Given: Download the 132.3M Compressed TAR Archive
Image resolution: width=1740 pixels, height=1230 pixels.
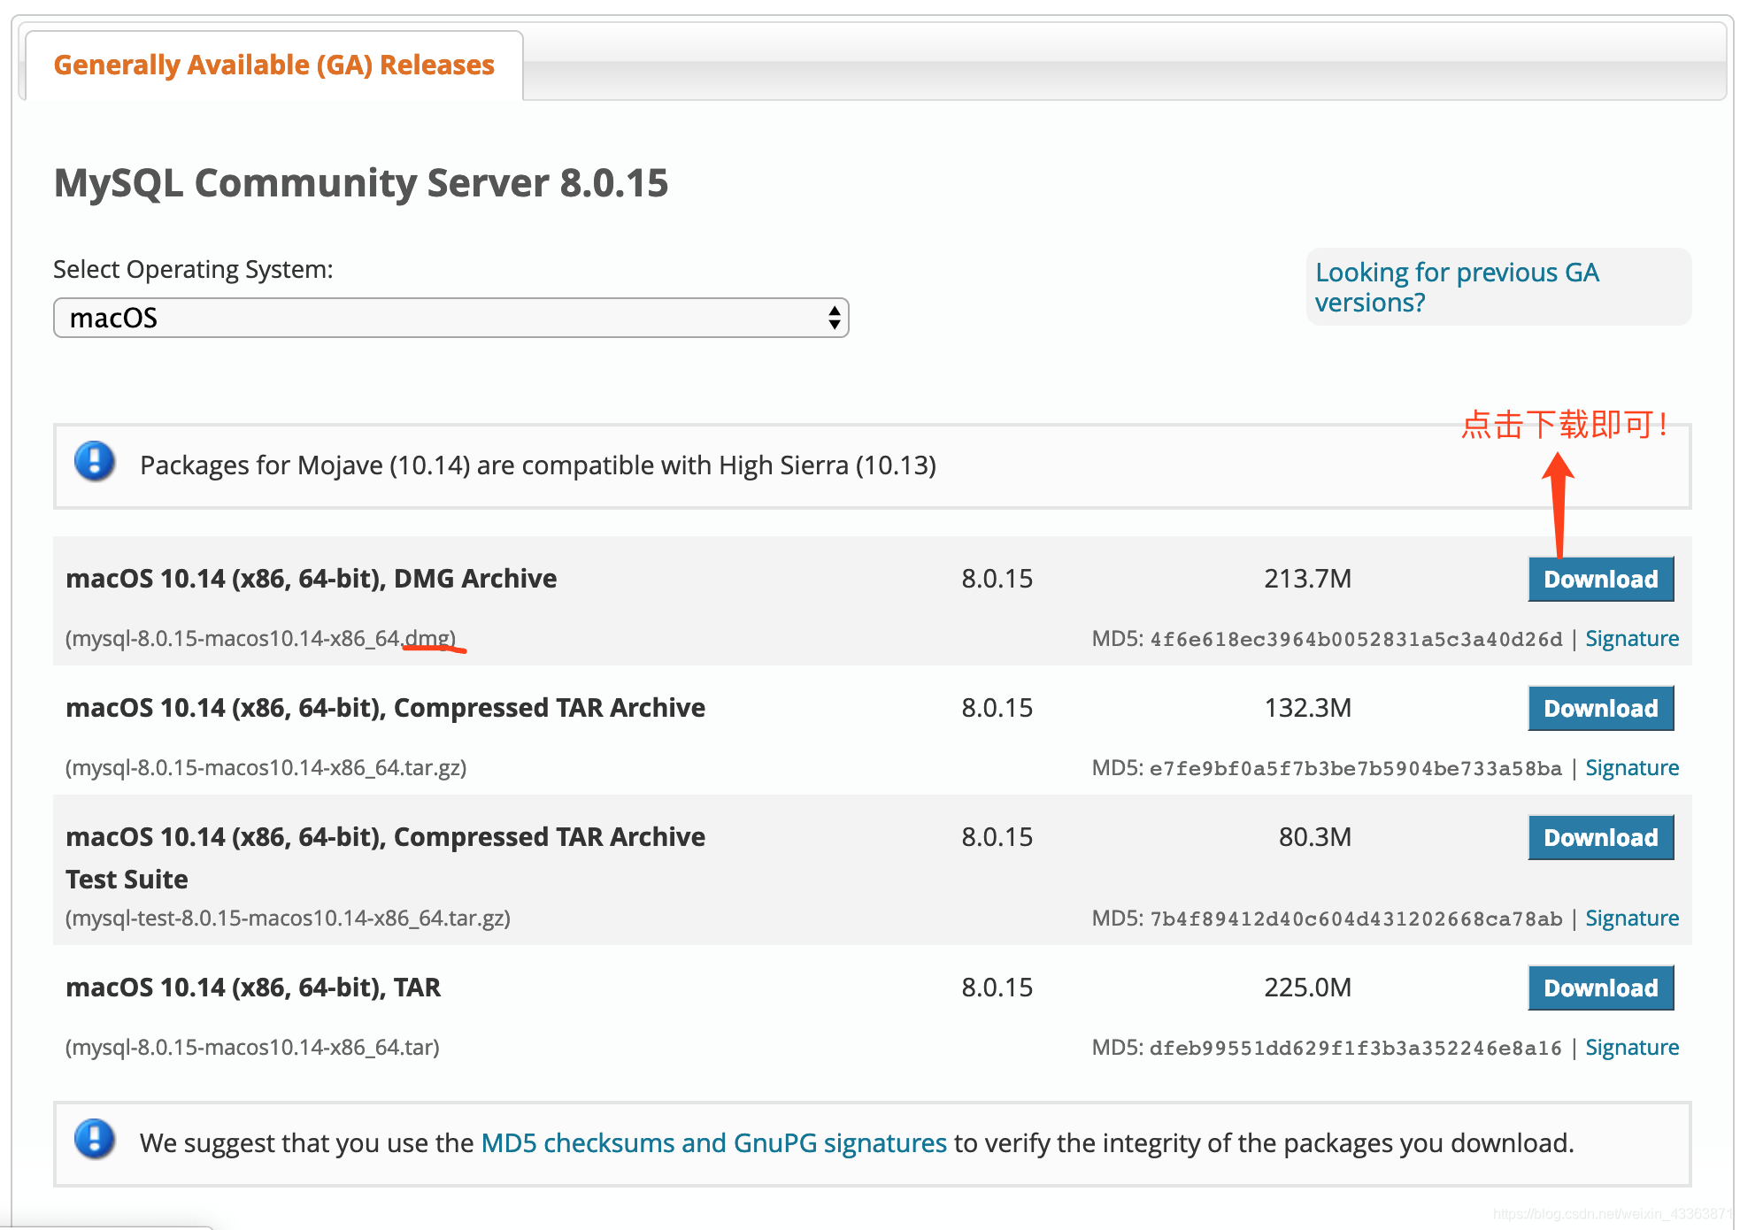Looking at the screenshot, I should tap(1600, 708).
